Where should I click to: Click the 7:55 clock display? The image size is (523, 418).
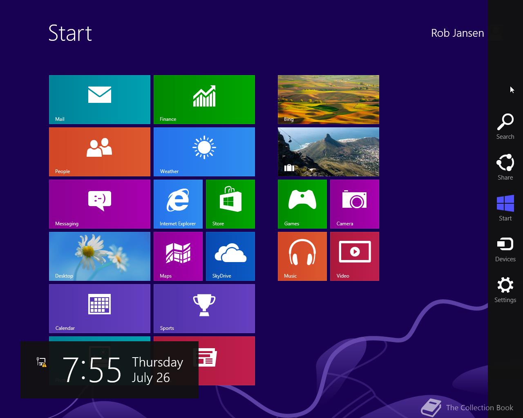pyautogui.click(x=92, y=370)
